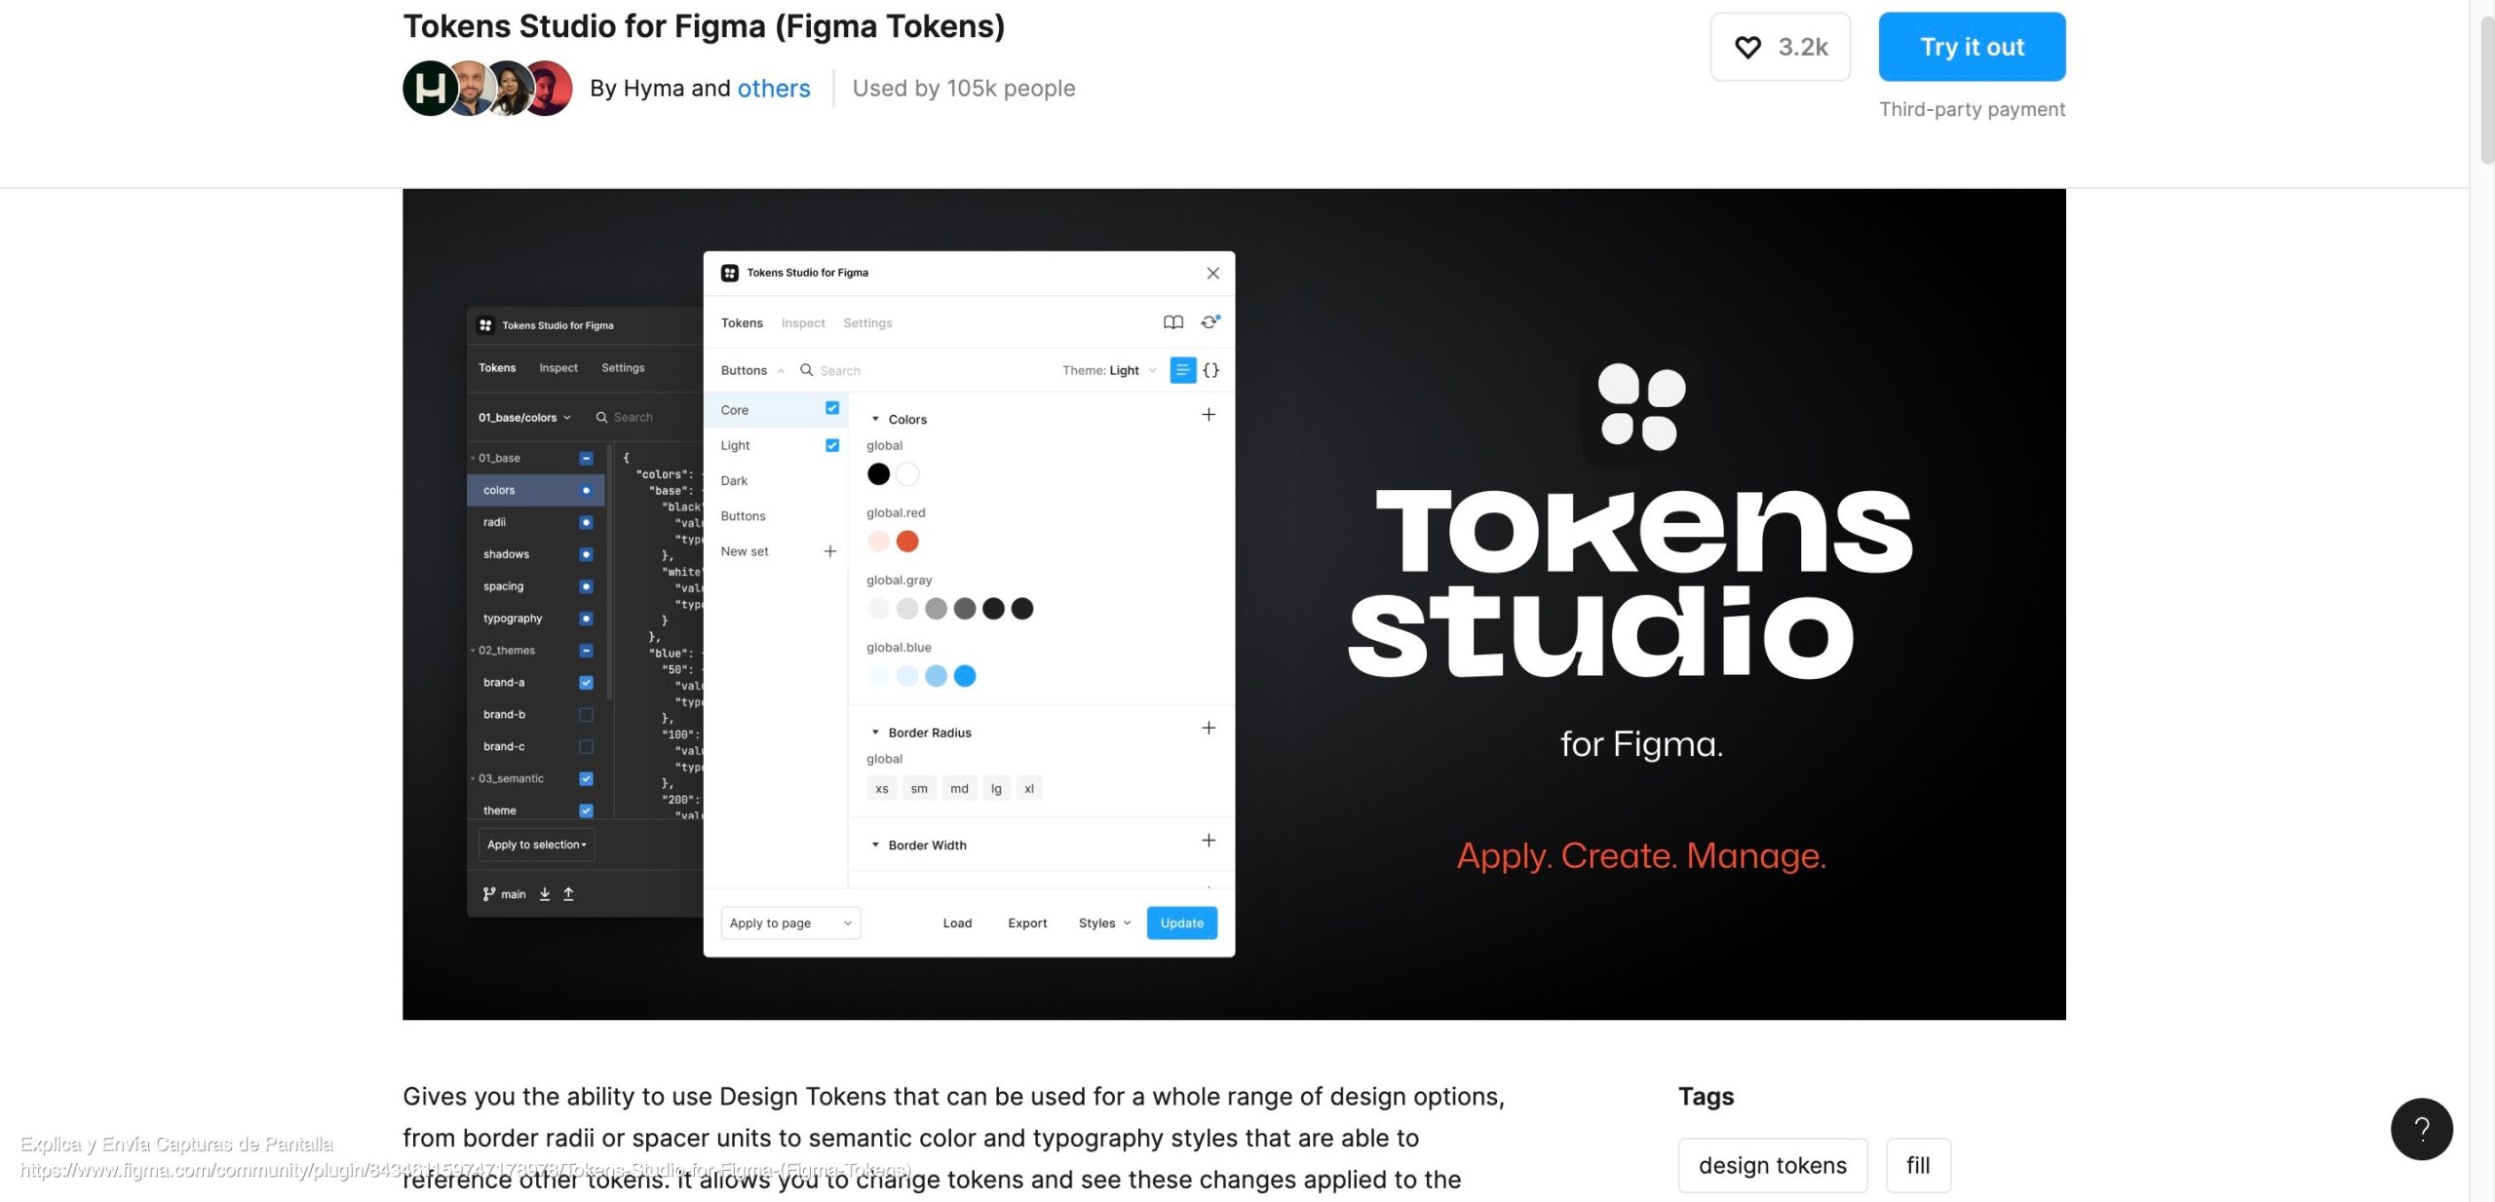Add a Border Radius token plus icon
Screen dimensions: 2495x1202
tap(1209, 729)
